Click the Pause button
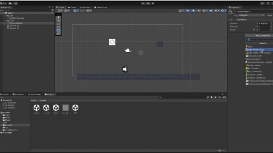The image size is (273, 153). point(148,3)
